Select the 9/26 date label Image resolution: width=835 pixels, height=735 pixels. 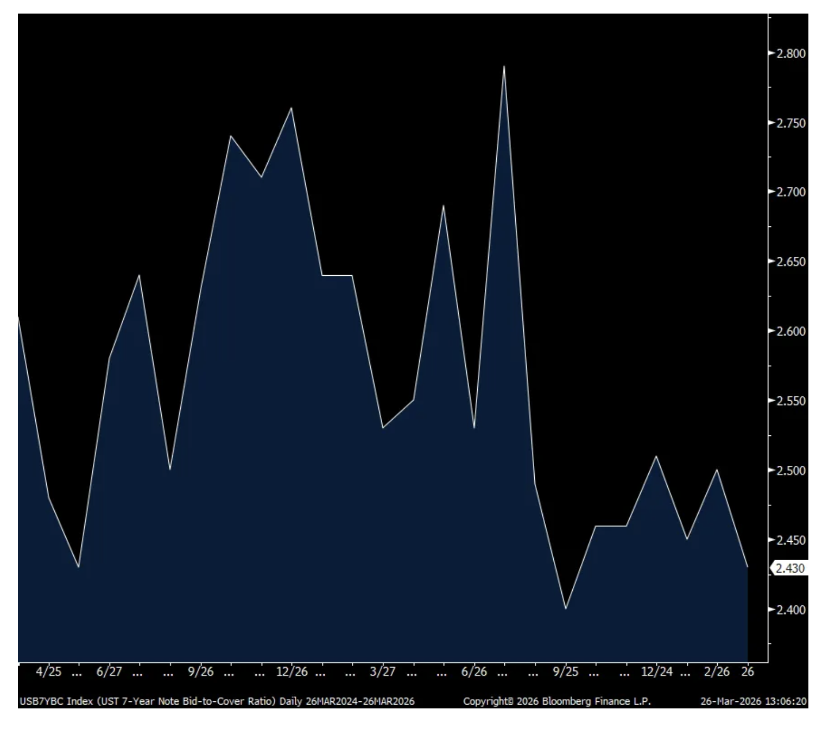pos(201,671)
